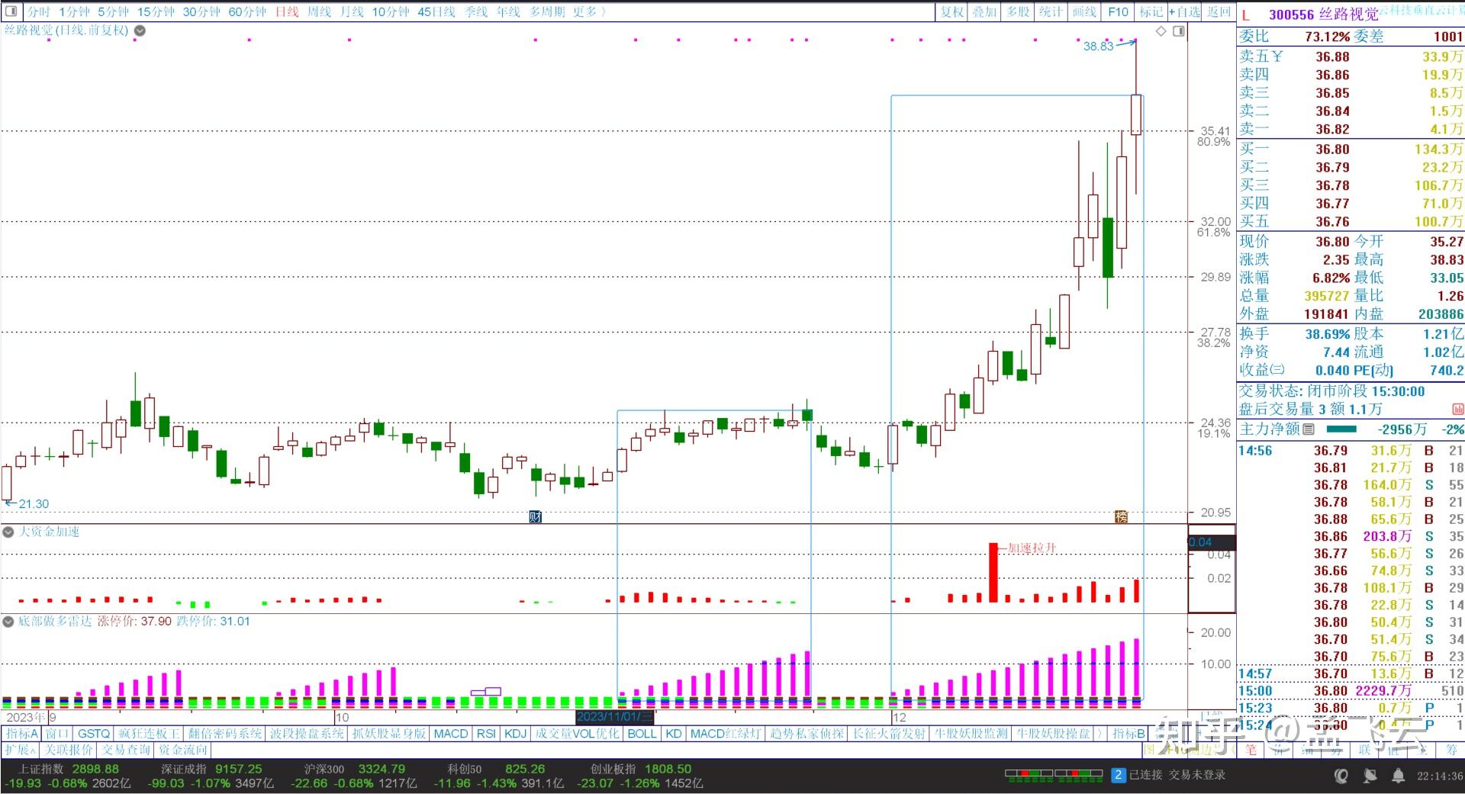Screen dimensions: 1465x794
Task: Select the MACD红绿灯 indicator tab
Action: 725,734
